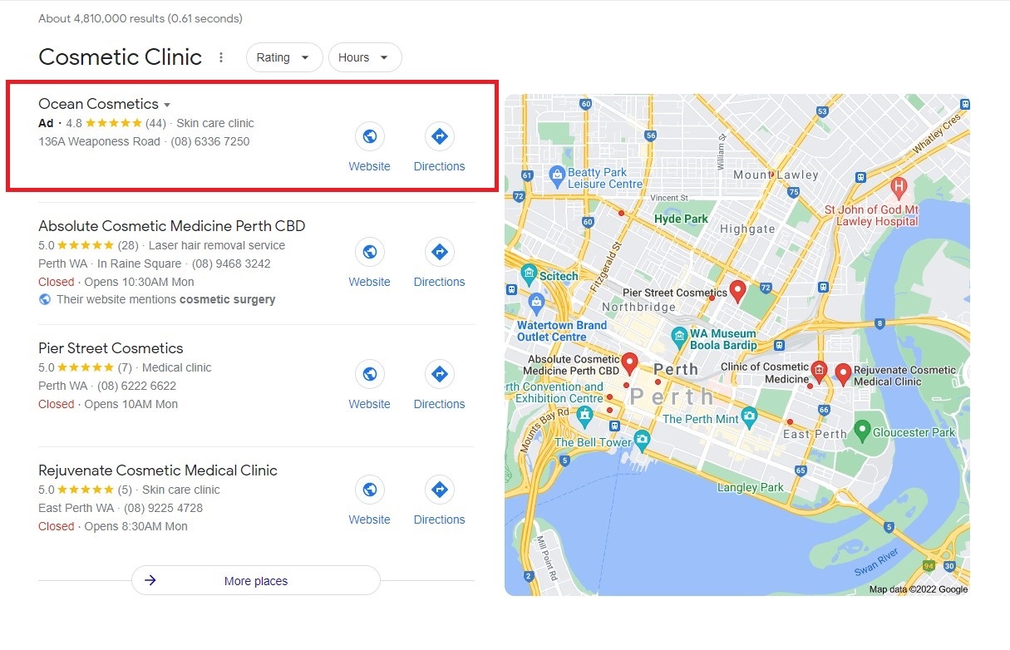
Task: Open Pier Street Cosmetics website icon
Action: click(x=370, y=374)
